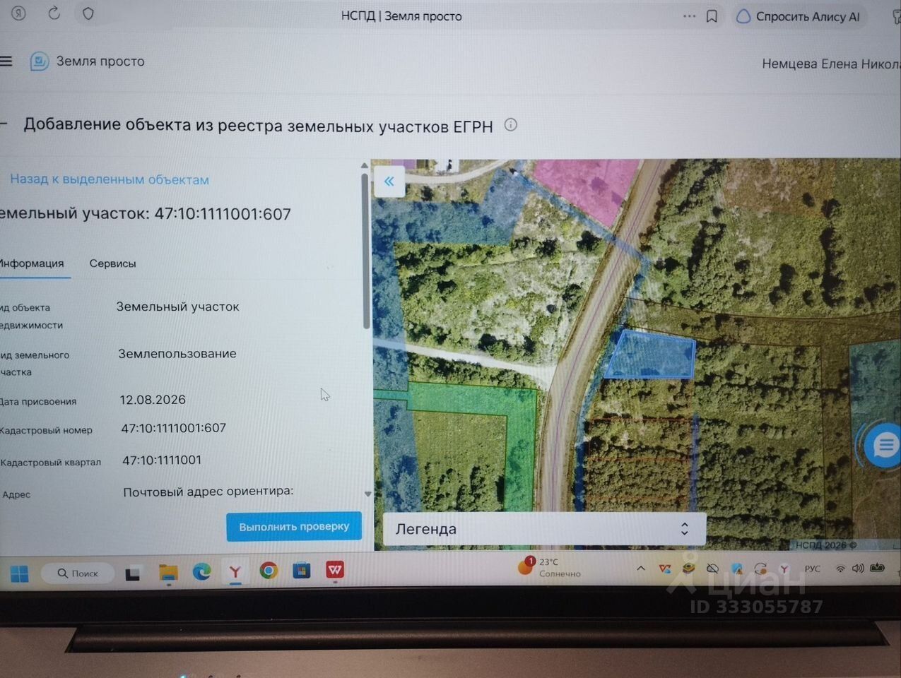Show hidden tray icons chevron
The image size is (901, 678).
tap(640, 569)
